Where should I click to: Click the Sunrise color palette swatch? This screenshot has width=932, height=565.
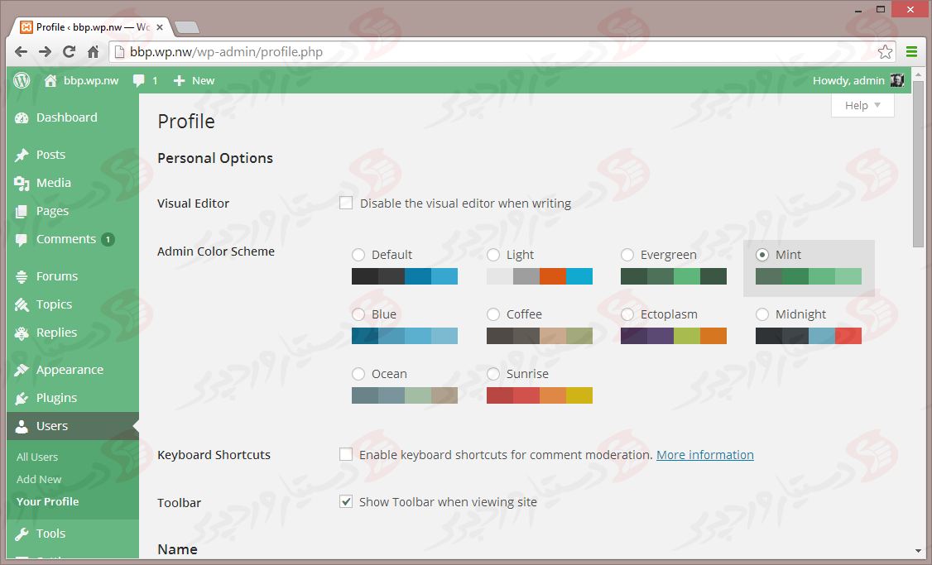pos(540,395)
